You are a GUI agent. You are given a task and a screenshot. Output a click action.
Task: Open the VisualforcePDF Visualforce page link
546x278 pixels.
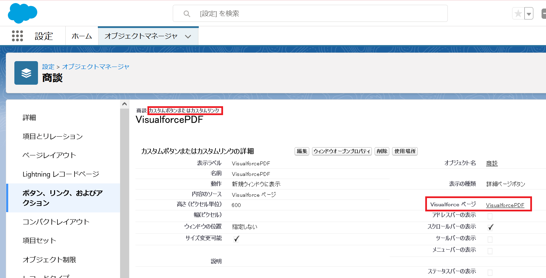click(x=505, y=205)
